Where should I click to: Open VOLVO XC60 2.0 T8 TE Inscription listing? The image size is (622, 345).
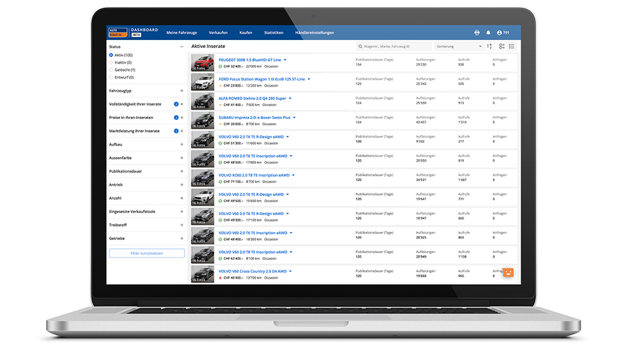pos(254,175)
